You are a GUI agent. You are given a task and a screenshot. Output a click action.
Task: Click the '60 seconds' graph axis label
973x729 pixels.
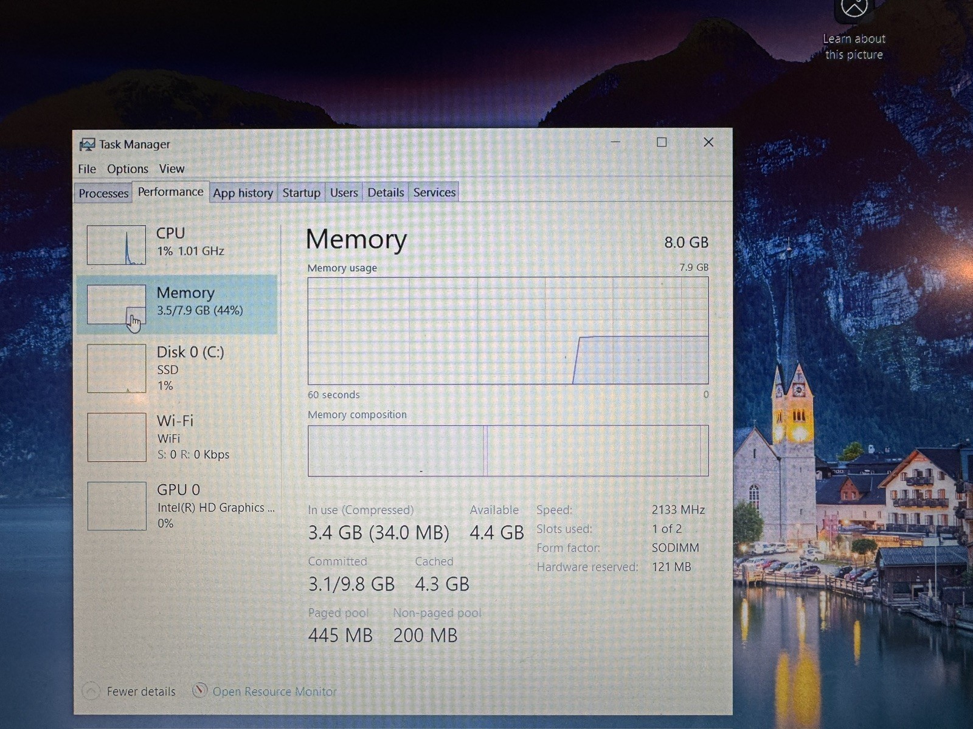[x=333, y=395]
